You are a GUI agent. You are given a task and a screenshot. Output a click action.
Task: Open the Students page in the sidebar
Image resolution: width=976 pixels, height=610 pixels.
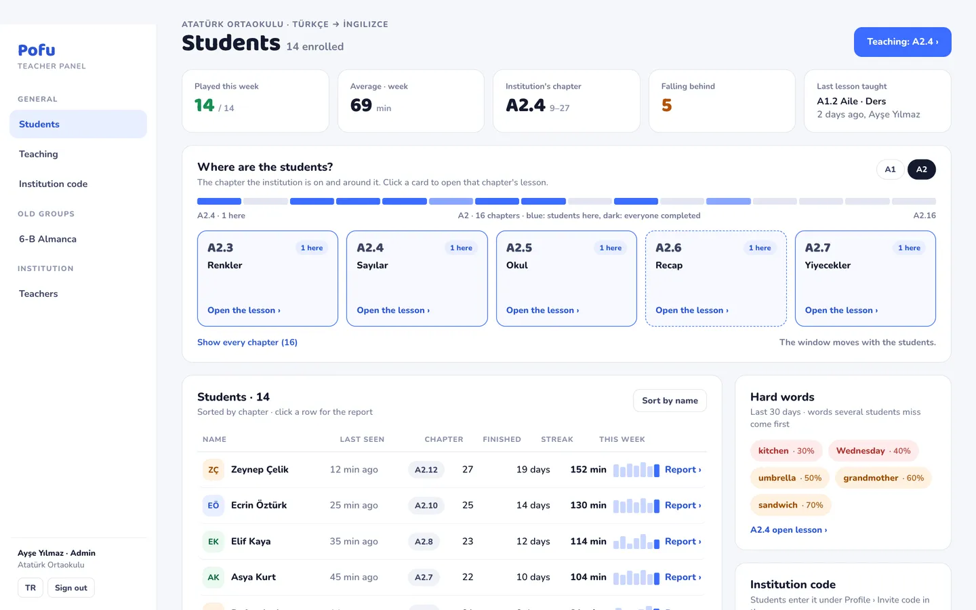(x=78, y=124)
